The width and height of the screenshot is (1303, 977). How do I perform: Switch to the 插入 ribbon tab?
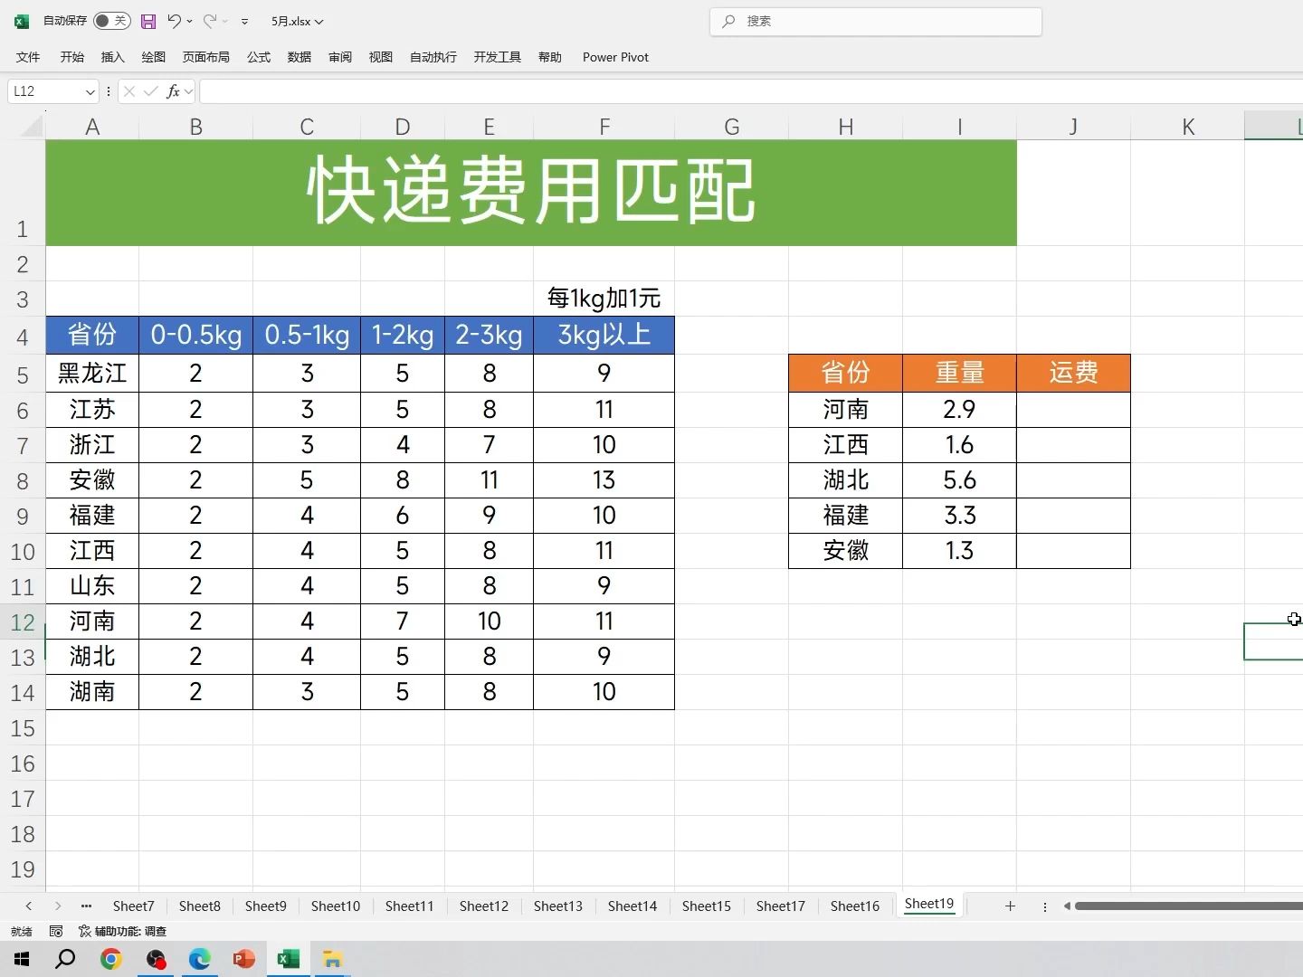pyautogui.click(x=113, y=57)
